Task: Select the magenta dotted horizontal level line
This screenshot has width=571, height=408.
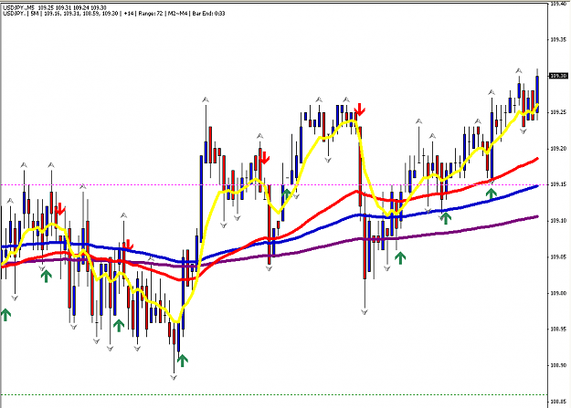Action: (274, 185)
